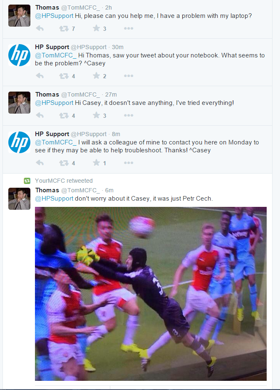Viewport: 280px width, 390px height.
Task: Open @TomMCFC_ mention in HP's first reply
Action: pyautogui.click(x=56, y=55)
